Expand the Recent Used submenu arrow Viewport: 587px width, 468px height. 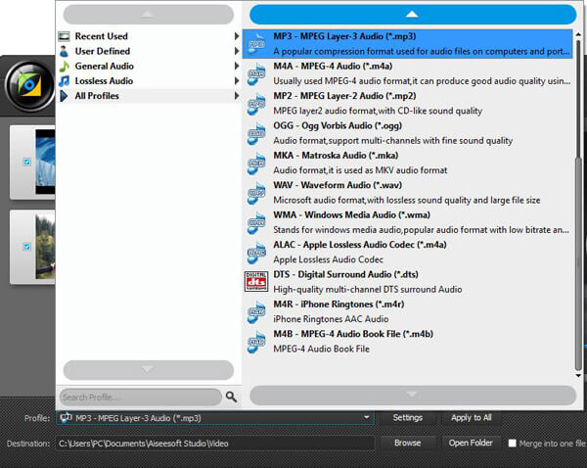pyautogui.click(x=236, y=36)
